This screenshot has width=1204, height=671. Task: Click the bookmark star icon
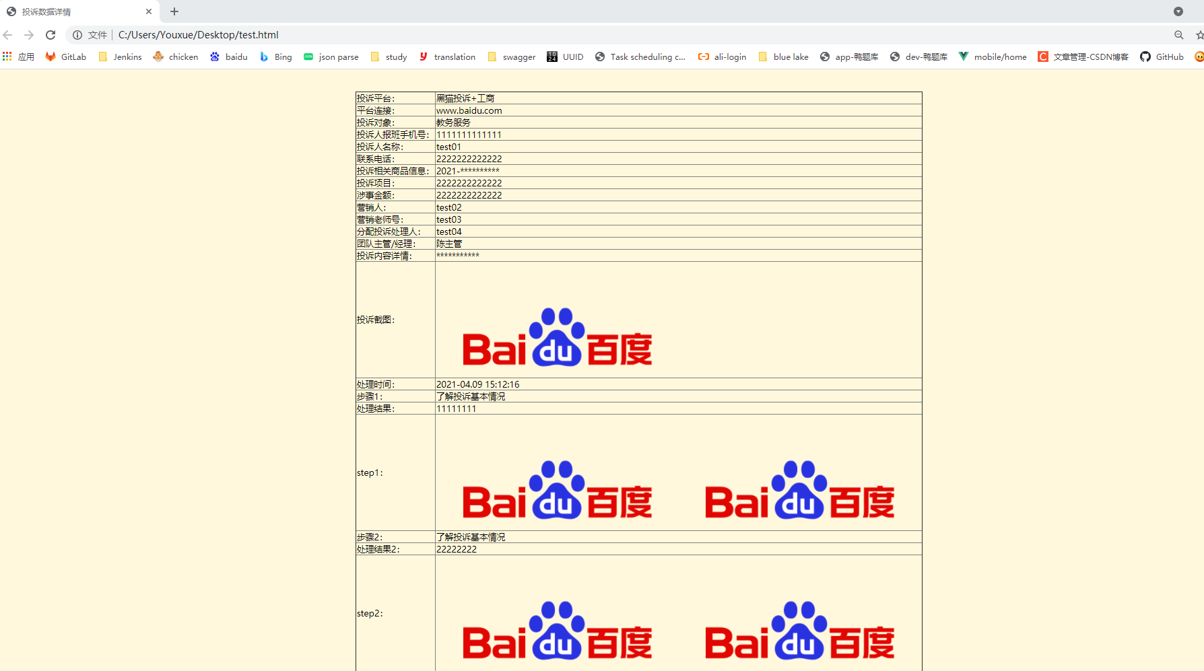point(1199,35)
